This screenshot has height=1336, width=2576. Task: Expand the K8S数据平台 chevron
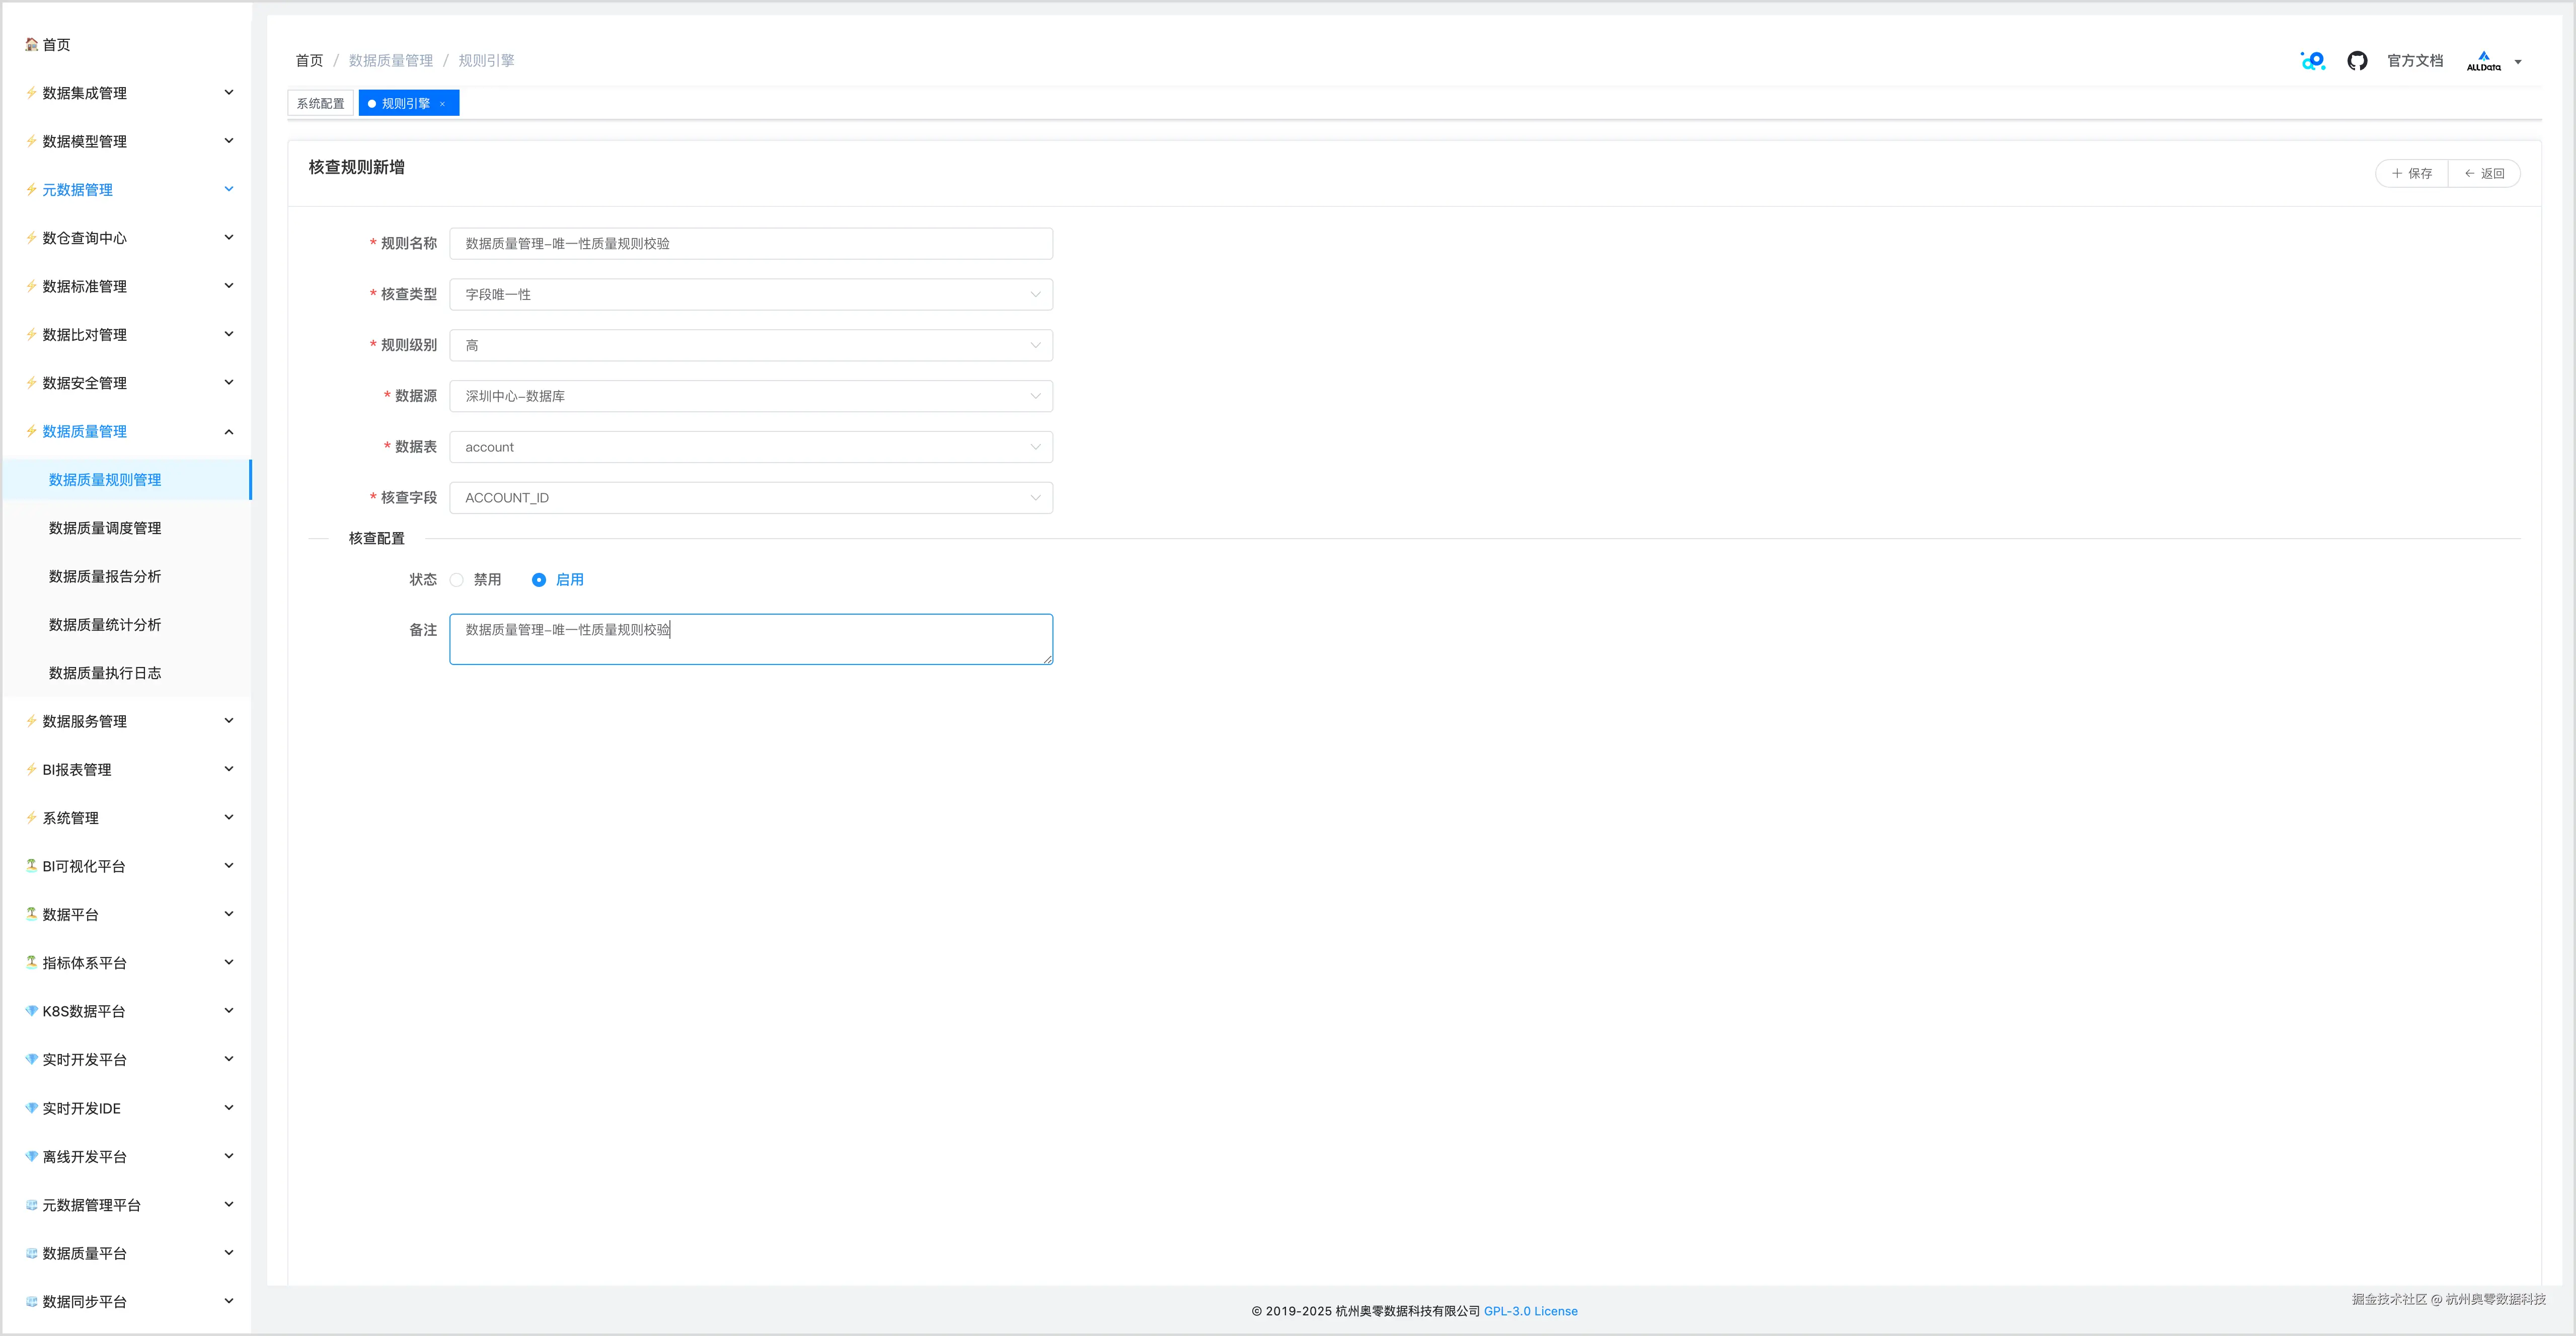click(x=229, y=1011)
